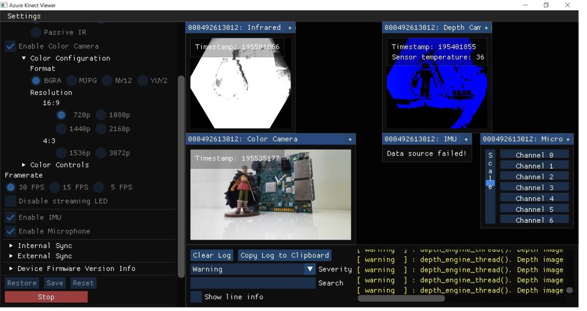Set framerate to 15 FPS
Viewport: 587px width, 311px height.
pos(54,187)
